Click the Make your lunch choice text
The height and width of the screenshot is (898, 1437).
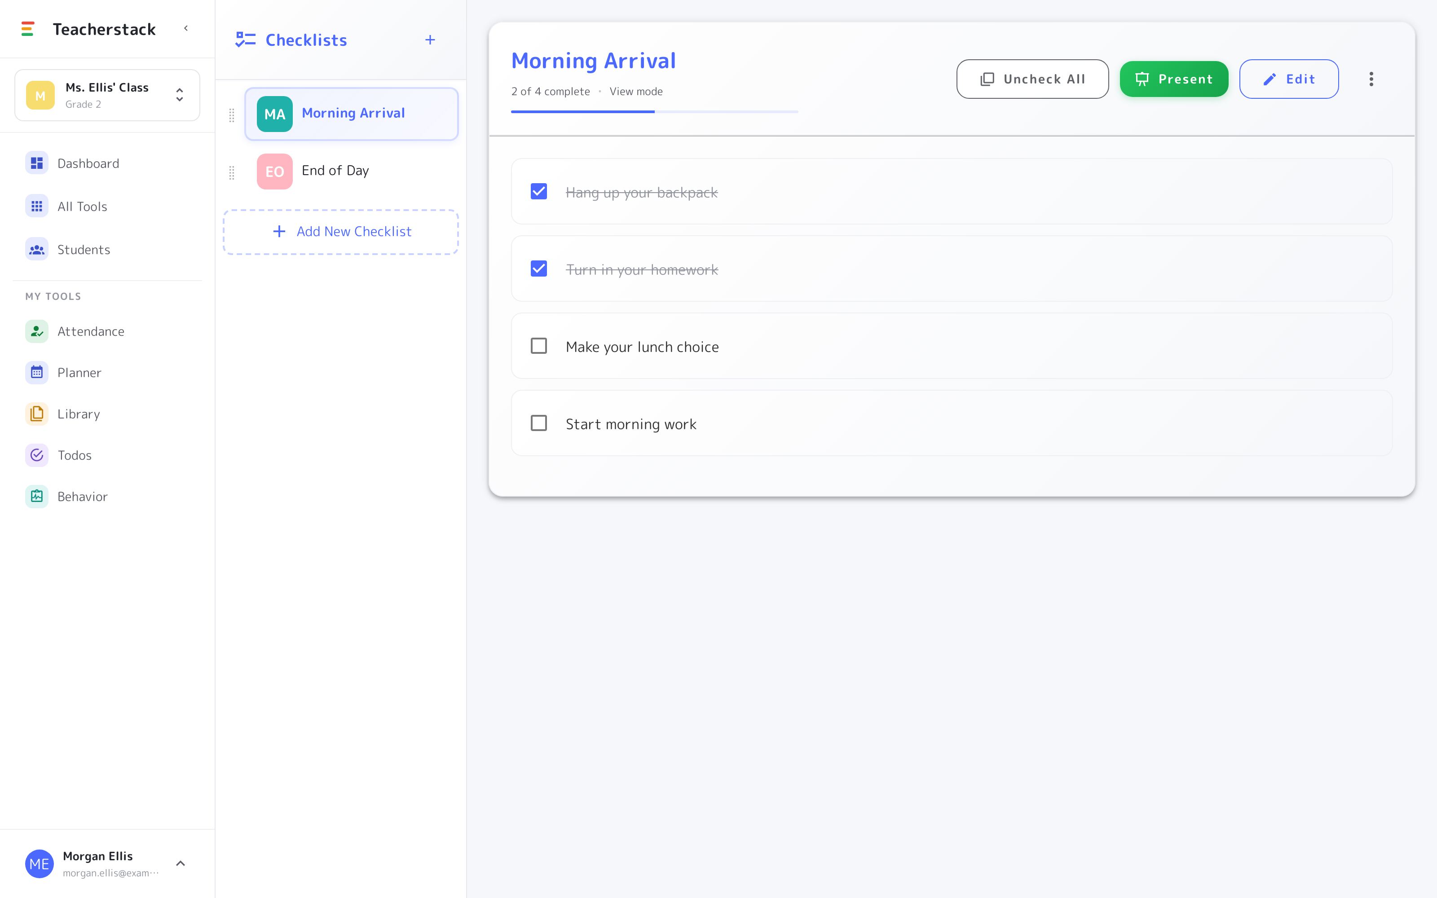[x=642, y=347]
